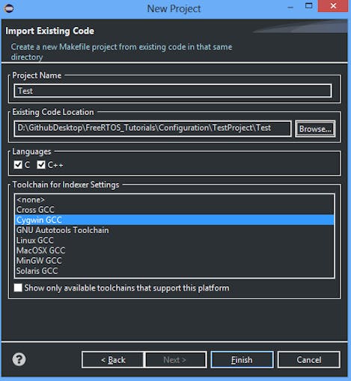This screenshot has height=381, width=351.
Task: Uncheck the C language checkbox
Action: click(x=18, y=164)
